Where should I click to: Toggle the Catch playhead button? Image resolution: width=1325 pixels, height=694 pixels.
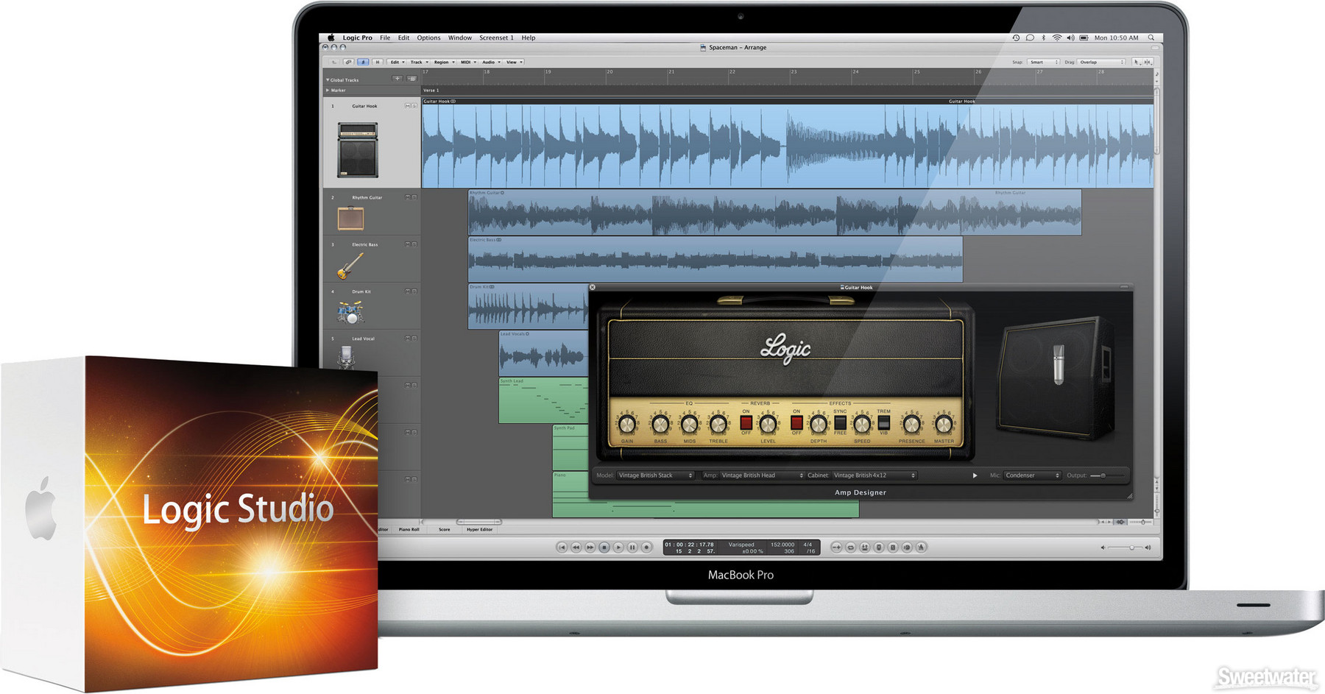(x=363, y=62)
